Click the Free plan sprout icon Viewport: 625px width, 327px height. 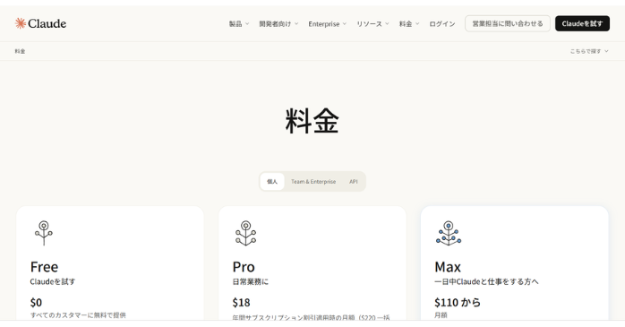44,233
